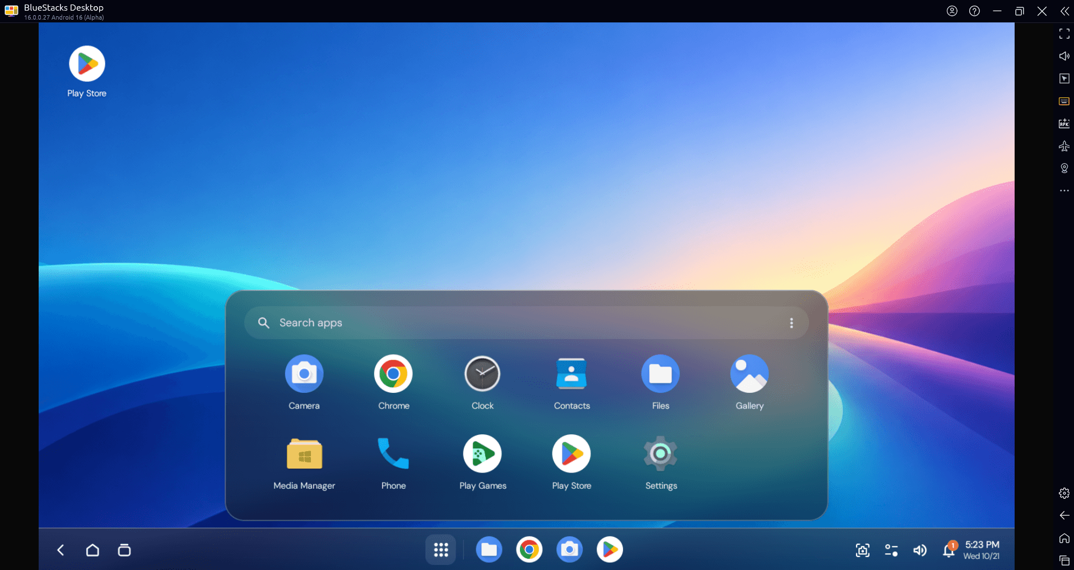Screen dimensions: 1074x570
Task: Click the 5:23 PM clock in taskbar
Action: pyautogui.click(x=982, y=545)
